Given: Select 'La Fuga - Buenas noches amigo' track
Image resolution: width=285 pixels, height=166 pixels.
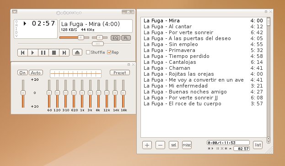Looking at the screenshot, I should 203,92.
